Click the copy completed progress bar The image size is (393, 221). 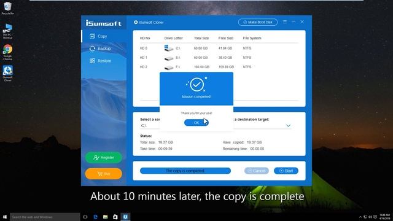[185, 171]
